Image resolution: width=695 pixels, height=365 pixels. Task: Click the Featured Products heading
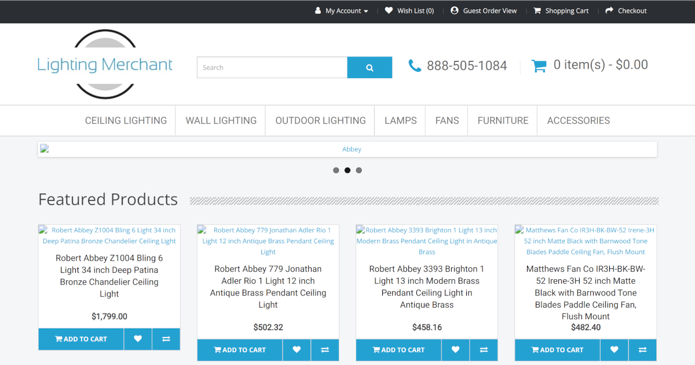(108, 199)
